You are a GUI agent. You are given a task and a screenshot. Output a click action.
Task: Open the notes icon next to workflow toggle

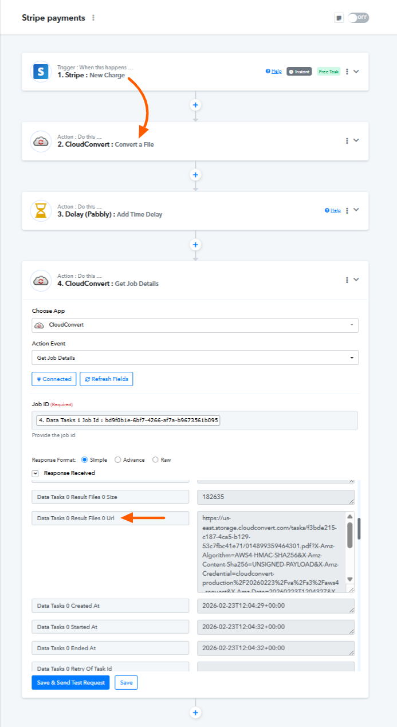coord(339,18)
